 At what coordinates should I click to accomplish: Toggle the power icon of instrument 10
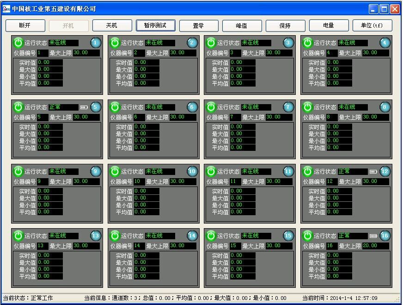point(115,171)
